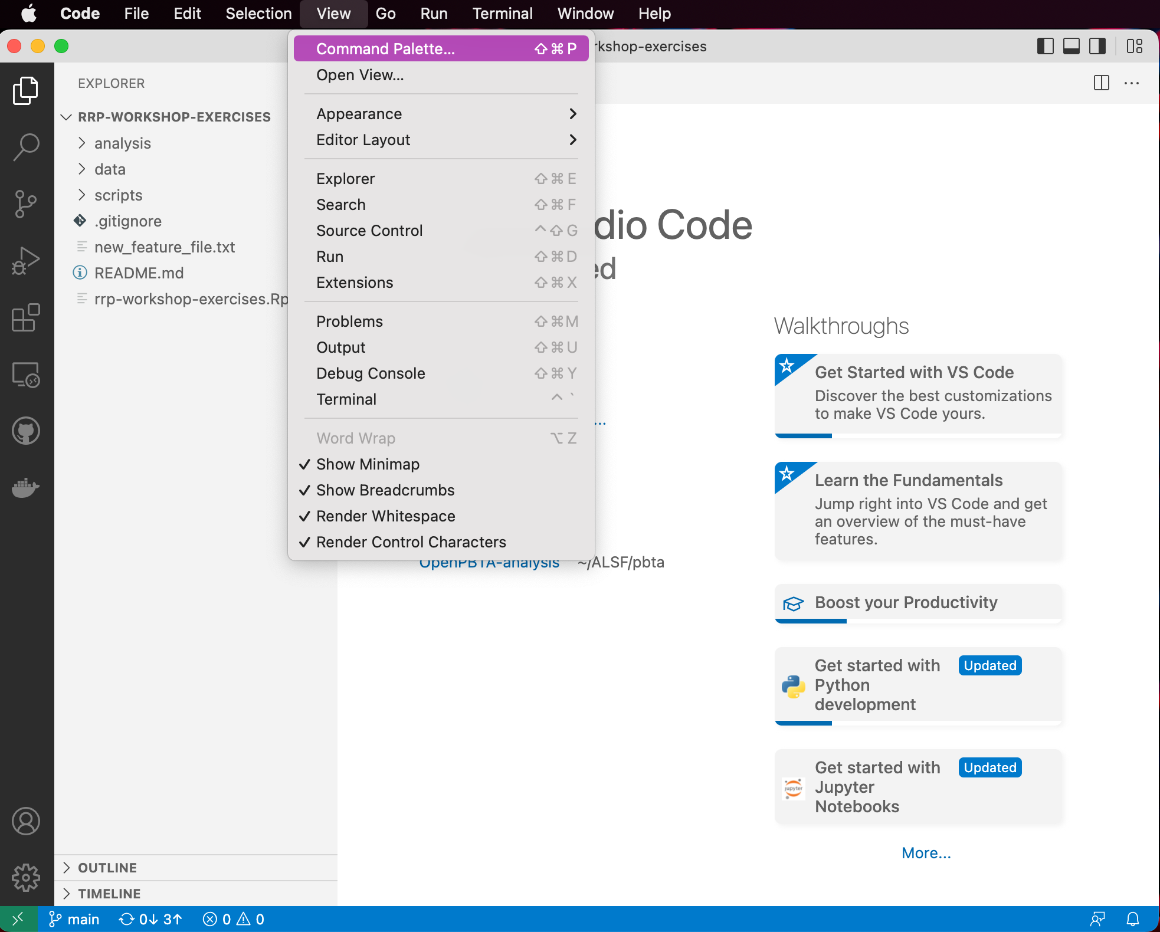Screen dimensions: 1160x932
Task: Open the Help menu in menu bar
Action: coord(654,13)
